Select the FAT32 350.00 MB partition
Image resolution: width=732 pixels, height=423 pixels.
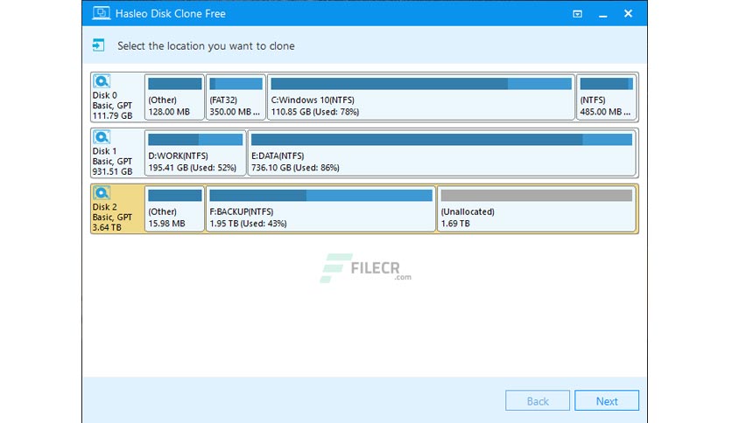click(x=236, y=97)
